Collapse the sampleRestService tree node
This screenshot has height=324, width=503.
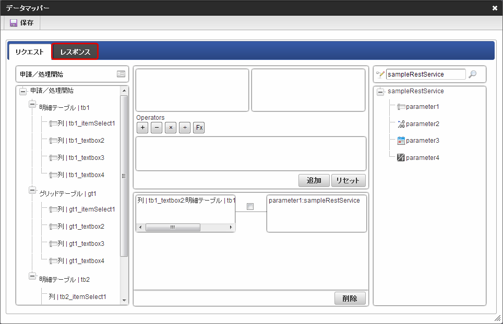[x=380, y=92]
